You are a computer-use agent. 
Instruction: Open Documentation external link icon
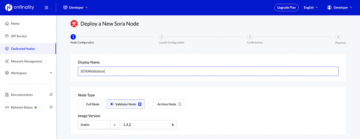pos(51,95)
